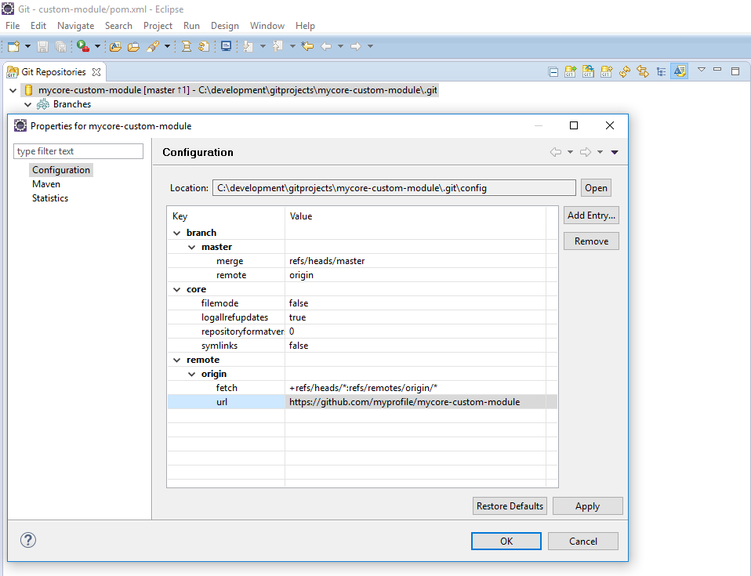This screenshot has height=576, width=751.
Task: Click the Search flashlight toolbar icon
Action: [153, 46]
